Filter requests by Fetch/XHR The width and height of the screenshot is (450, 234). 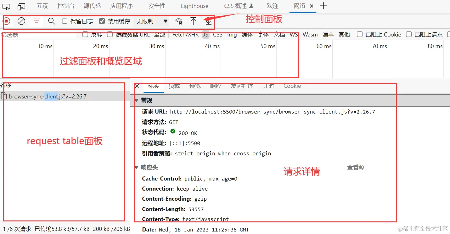tap(185, 35)
